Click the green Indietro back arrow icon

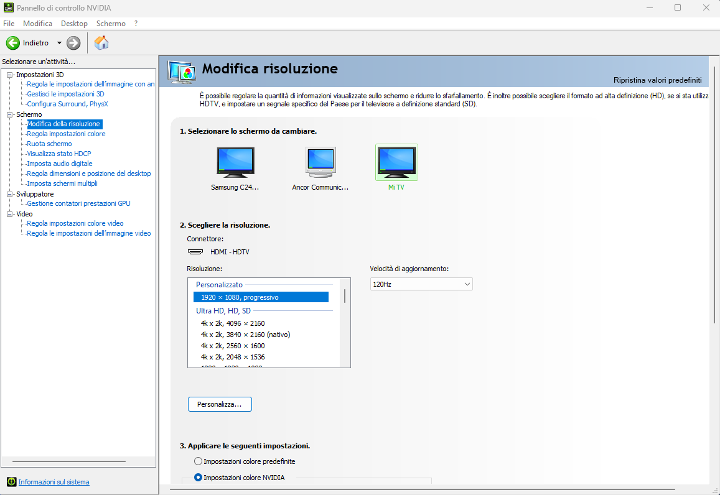(13, 43)
